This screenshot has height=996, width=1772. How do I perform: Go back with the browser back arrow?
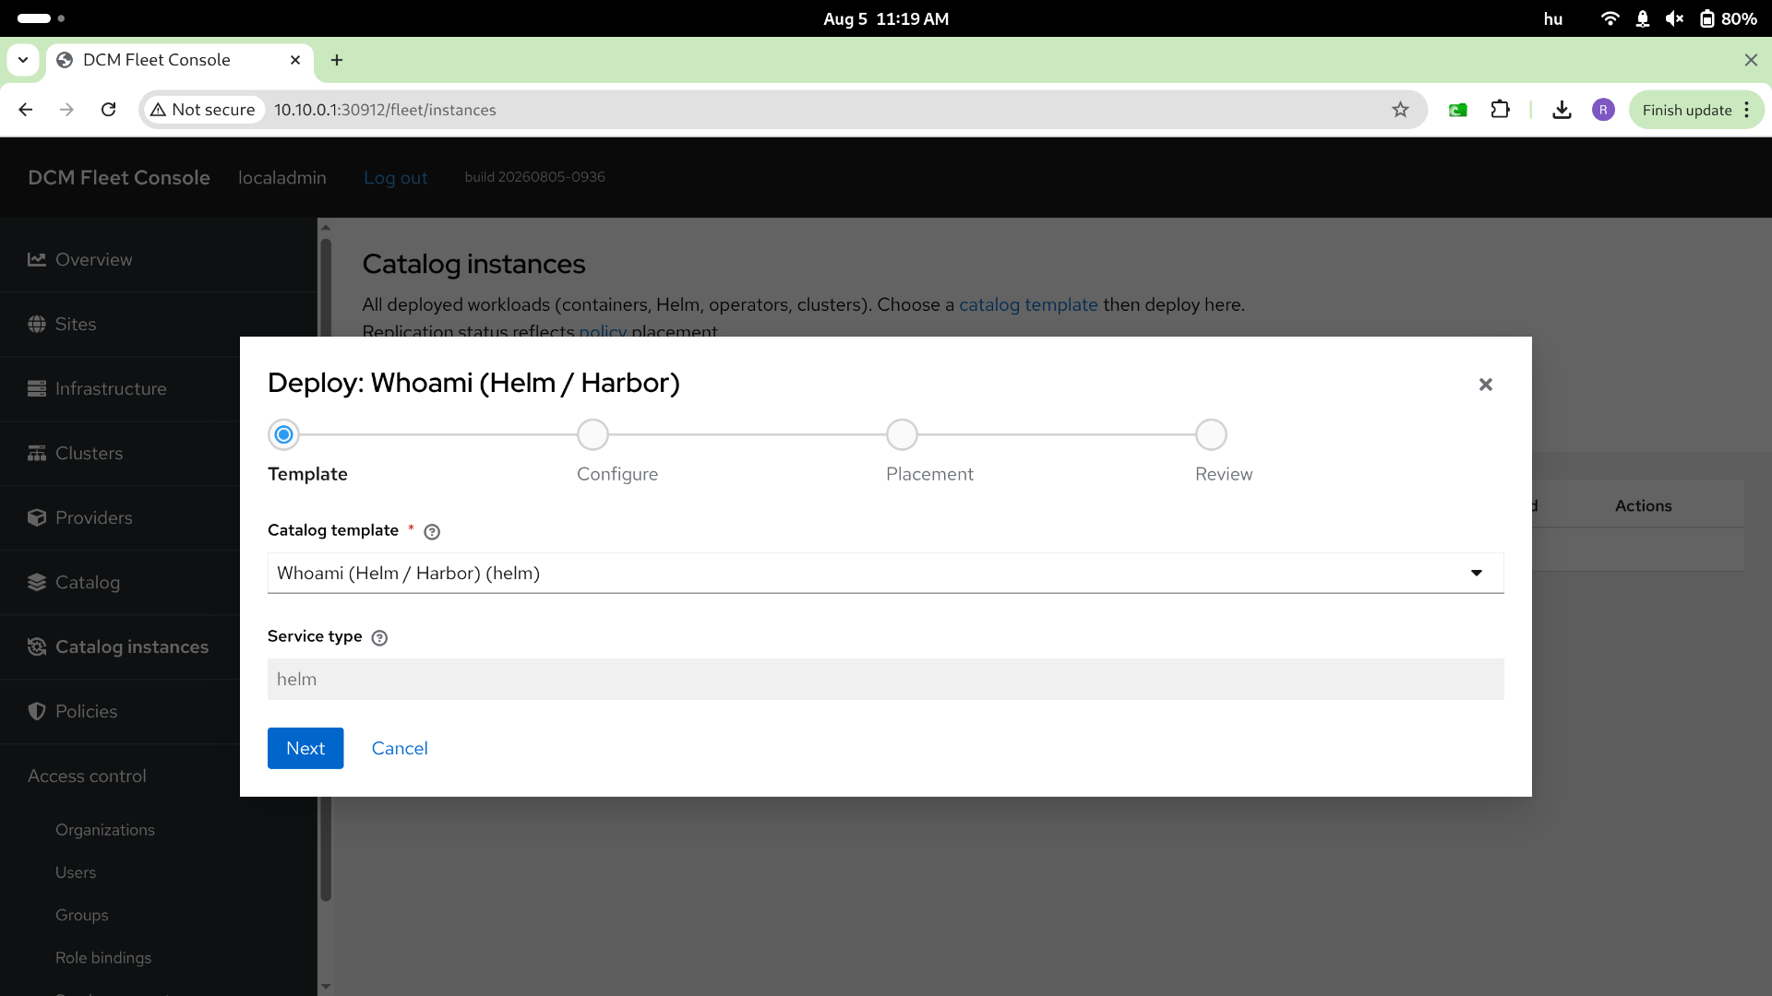[26, 110]
